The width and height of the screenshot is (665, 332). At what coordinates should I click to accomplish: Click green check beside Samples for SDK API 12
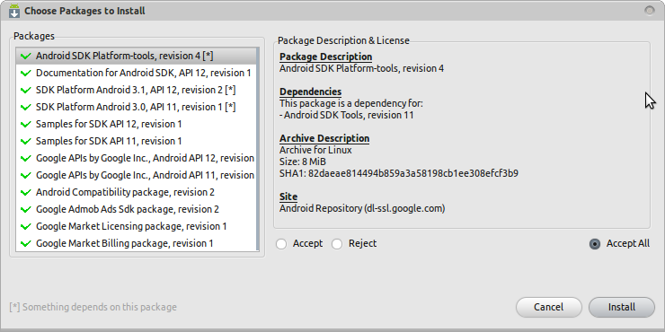tap(26, 124)
